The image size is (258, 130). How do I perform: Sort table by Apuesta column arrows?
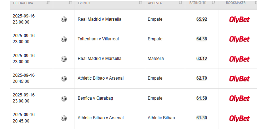click(181, 2)
